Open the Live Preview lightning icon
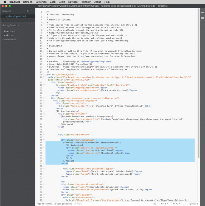Screen dimensions: 205x206 (203, 12)
